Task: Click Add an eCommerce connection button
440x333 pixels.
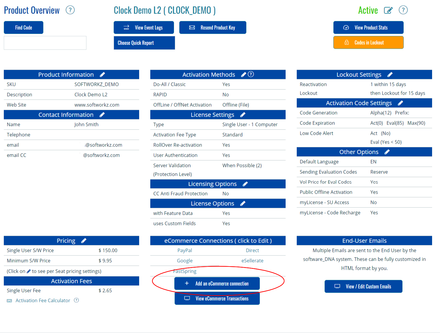Action: click(217, 284)
